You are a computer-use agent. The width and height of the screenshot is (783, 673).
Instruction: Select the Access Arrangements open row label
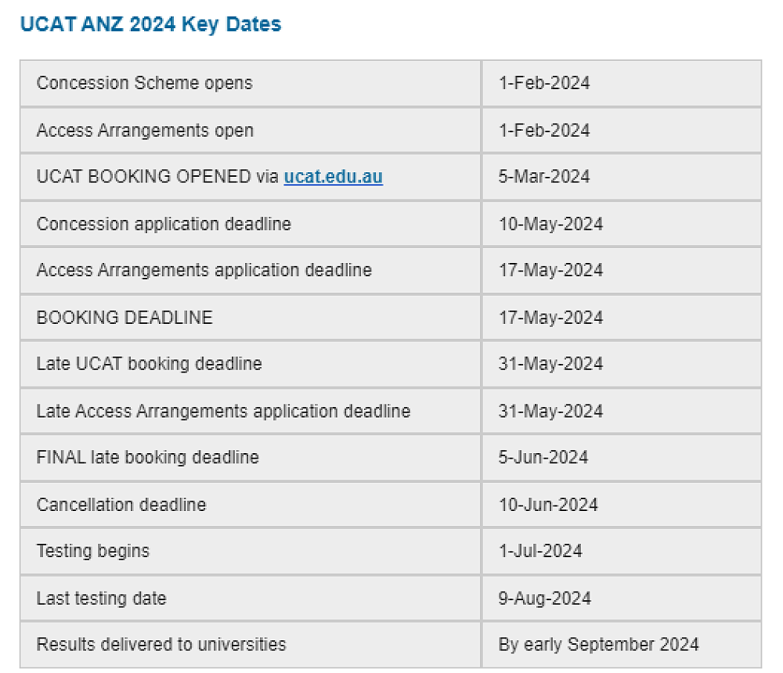tap(145, 130)
